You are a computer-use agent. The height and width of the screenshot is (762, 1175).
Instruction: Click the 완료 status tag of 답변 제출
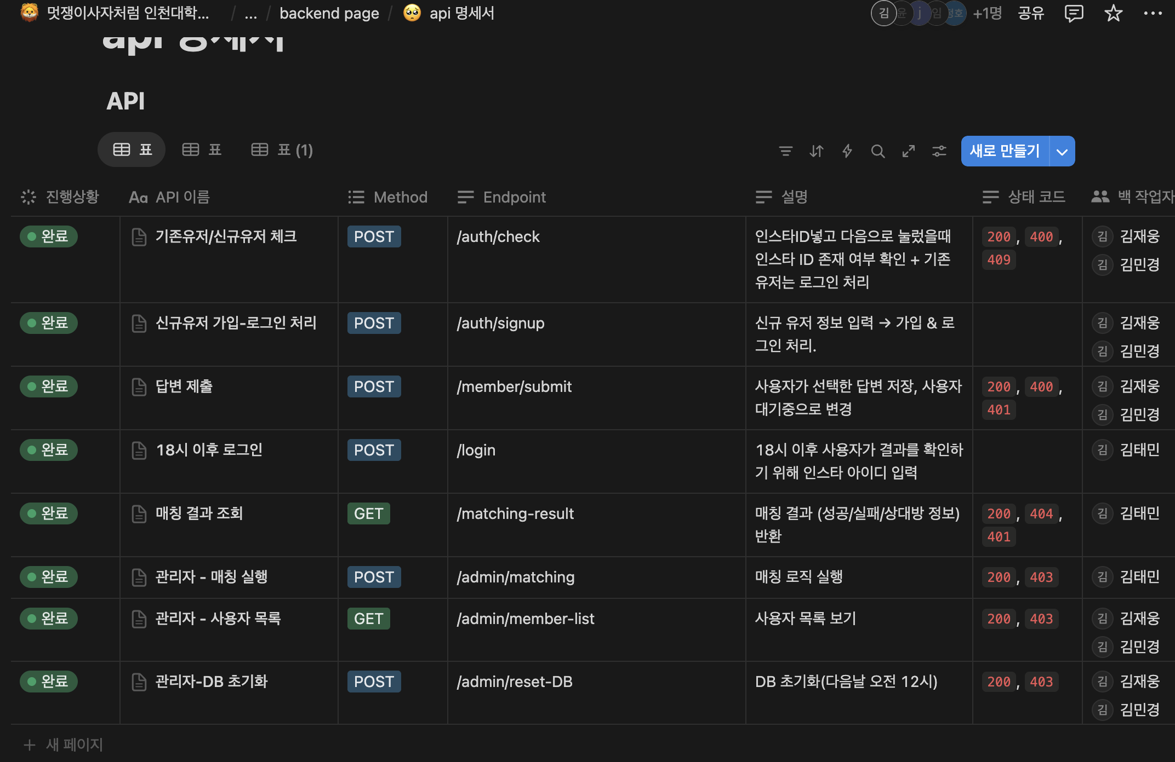click(x=49, y=386)
